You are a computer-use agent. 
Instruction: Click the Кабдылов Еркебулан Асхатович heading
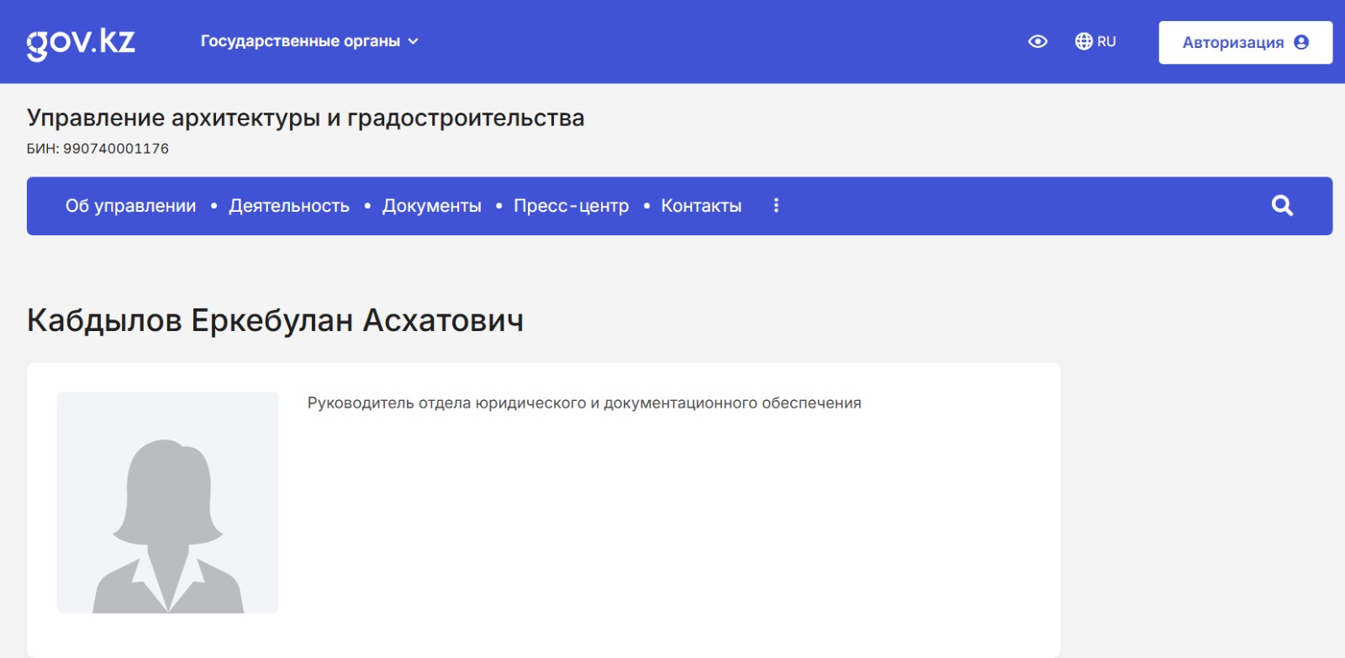[275, 320]
